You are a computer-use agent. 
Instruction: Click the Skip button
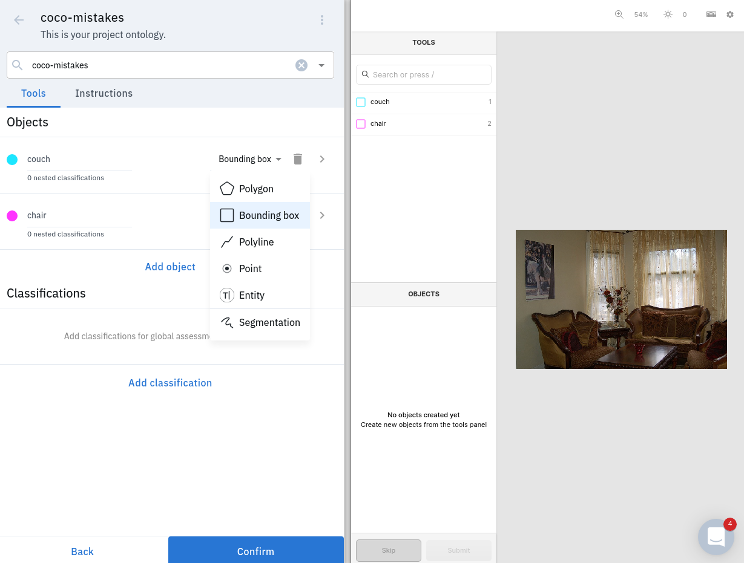click(389, 550)
